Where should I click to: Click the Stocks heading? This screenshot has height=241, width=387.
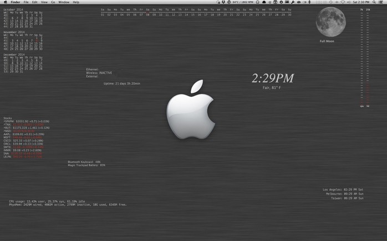point(8,118)
